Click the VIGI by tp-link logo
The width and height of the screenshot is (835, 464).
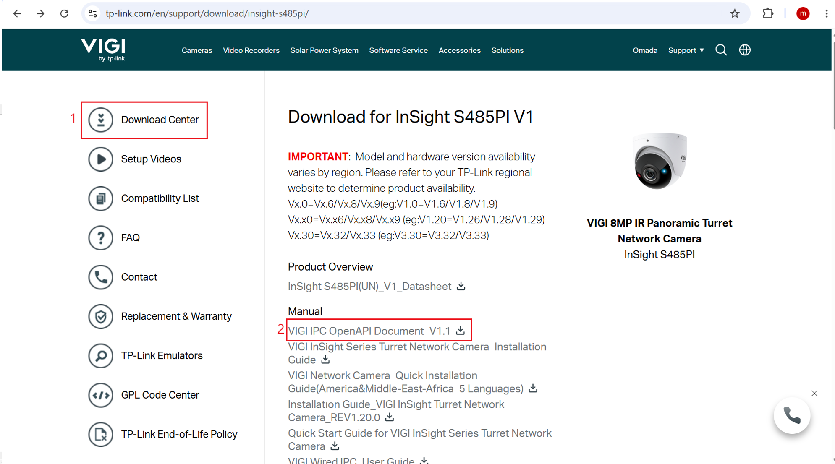point(103,50)
